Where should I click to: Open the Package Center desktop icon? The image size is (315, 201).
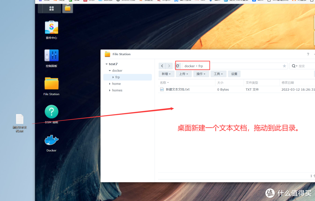[x=51, y=27]
